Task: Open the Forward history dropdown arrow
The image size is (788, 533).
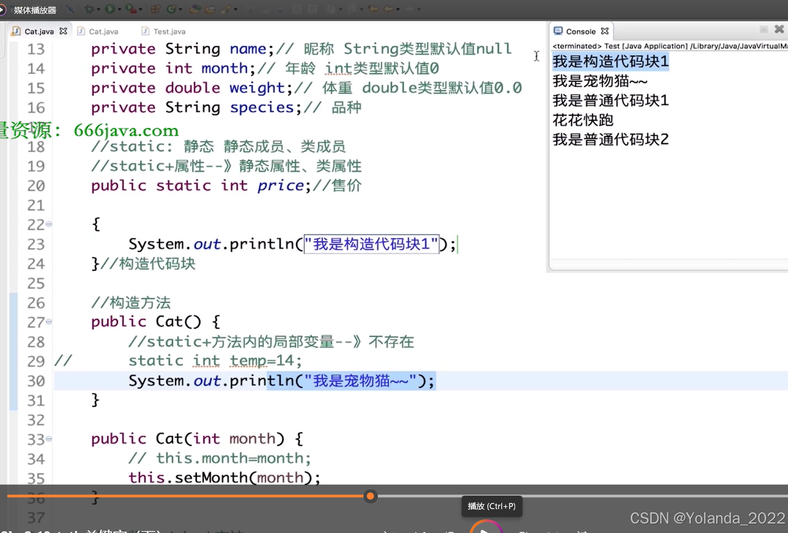Action: [419, 9]
